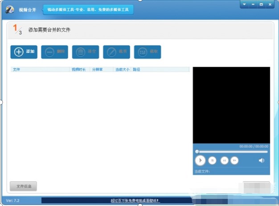The image size is (279, 206).
Task: Click the 删除 (delete) button with minus icon
Action: 55,52
